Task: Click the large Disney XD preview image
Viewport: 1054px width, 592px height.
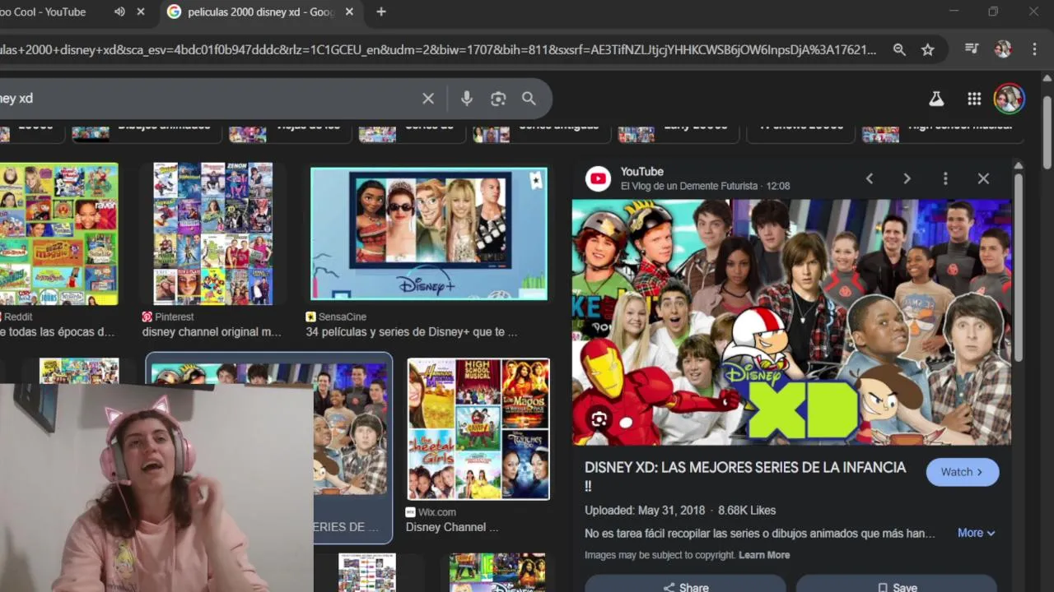Action: coord(792,322)
